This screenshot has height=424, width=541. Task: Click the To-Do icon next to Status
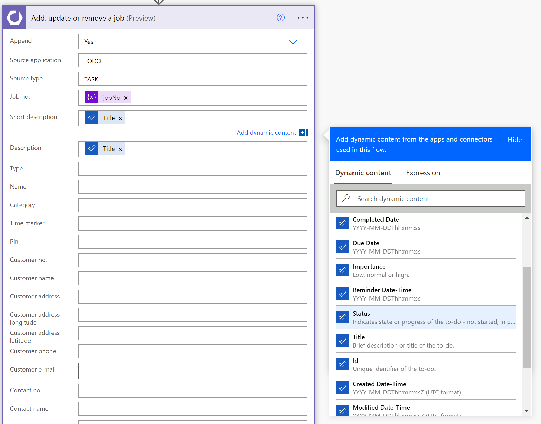[342, 317]
